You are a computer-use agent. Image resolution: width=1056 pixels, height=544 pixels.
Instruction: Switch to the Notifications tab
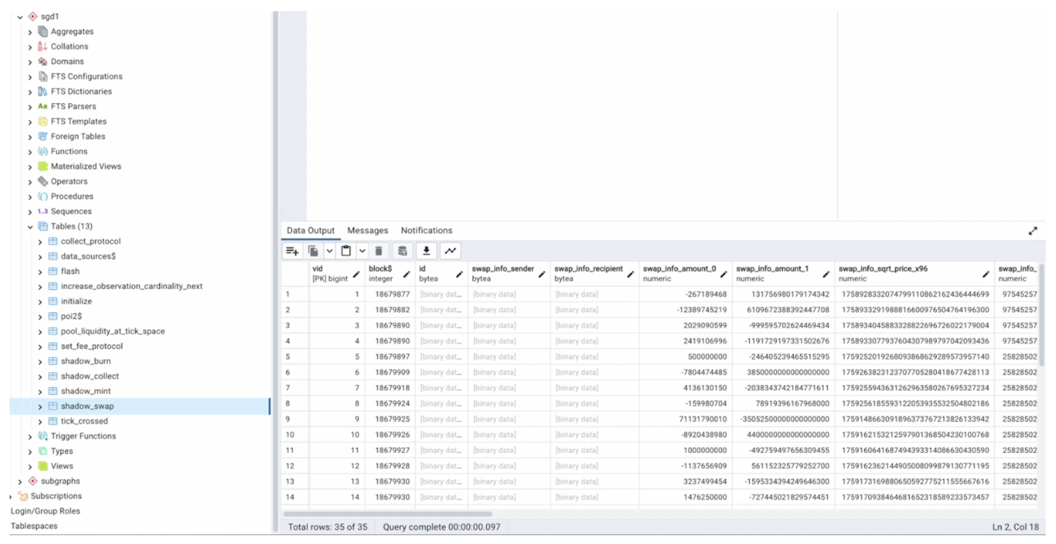(426, 231)
